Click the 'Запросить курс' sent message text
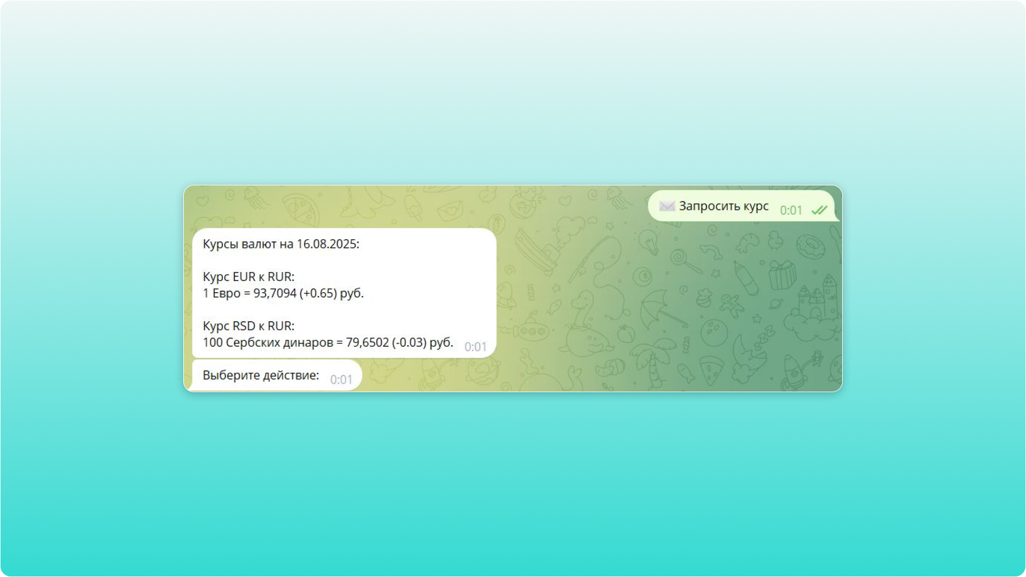 click(724, 206)
